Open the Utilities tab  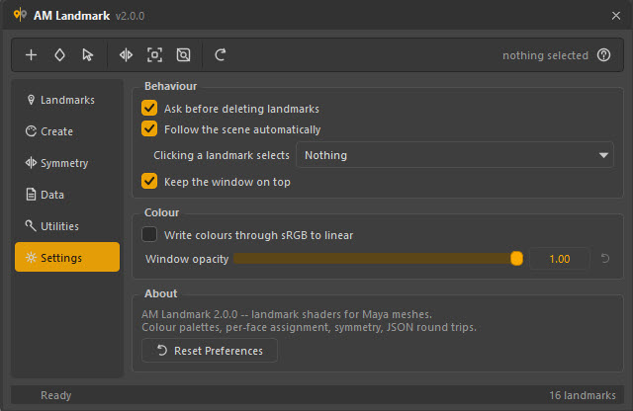67,226
